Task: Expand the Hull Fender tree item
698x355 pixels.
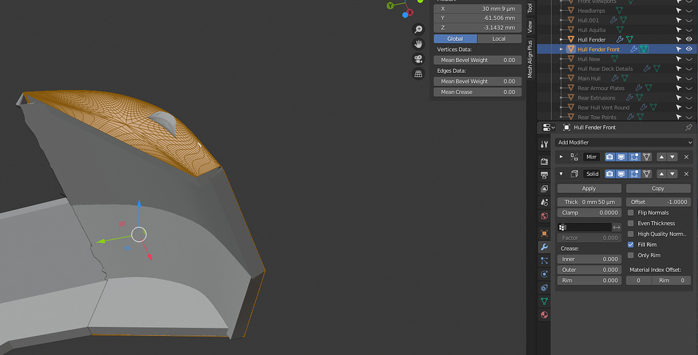Action: [562, 40]
